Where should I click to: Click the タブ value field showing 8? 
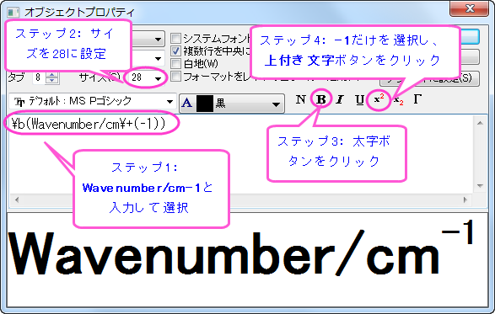click(x=39, y=77)
